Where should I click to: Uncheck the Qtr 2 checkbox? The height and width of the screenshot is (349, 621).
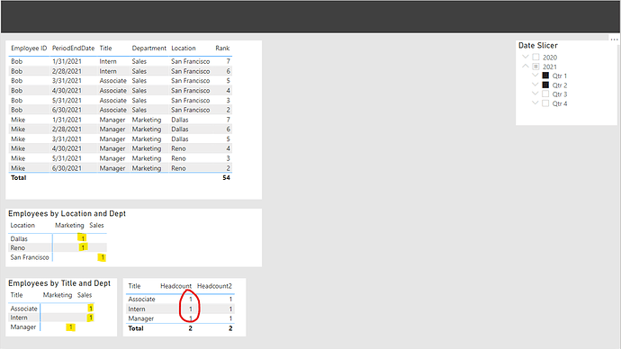pos(545,85)
